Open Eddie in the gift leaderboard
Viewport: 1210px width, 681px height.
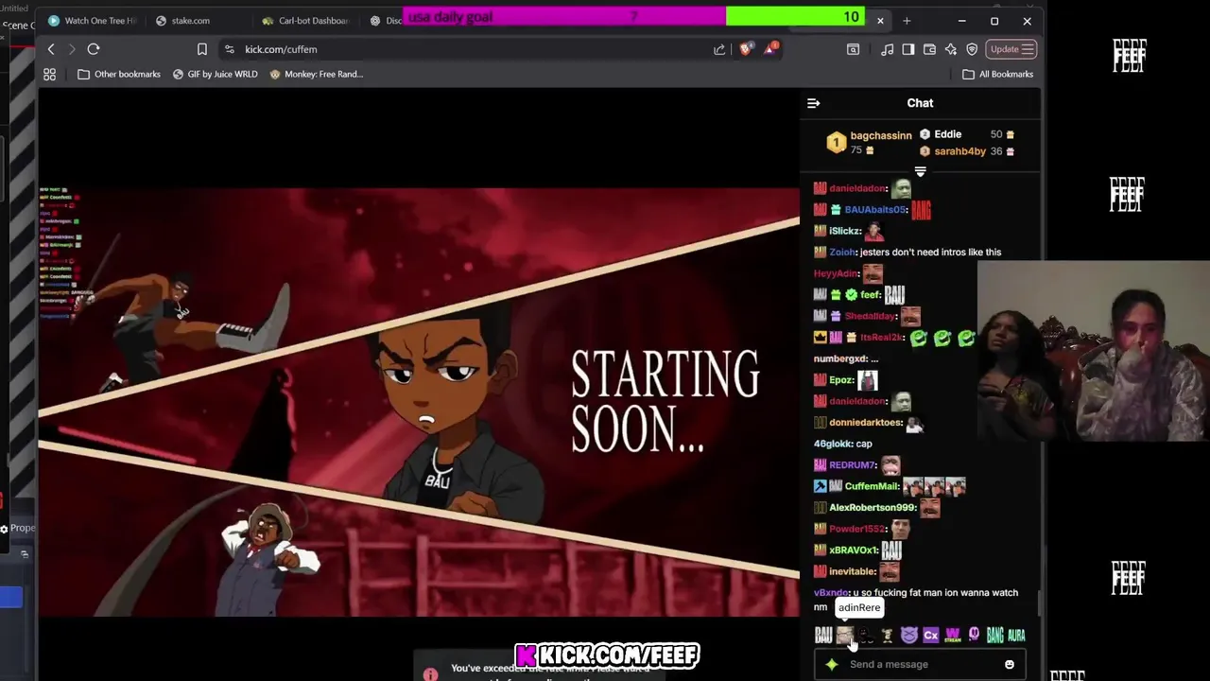(947, 134)
